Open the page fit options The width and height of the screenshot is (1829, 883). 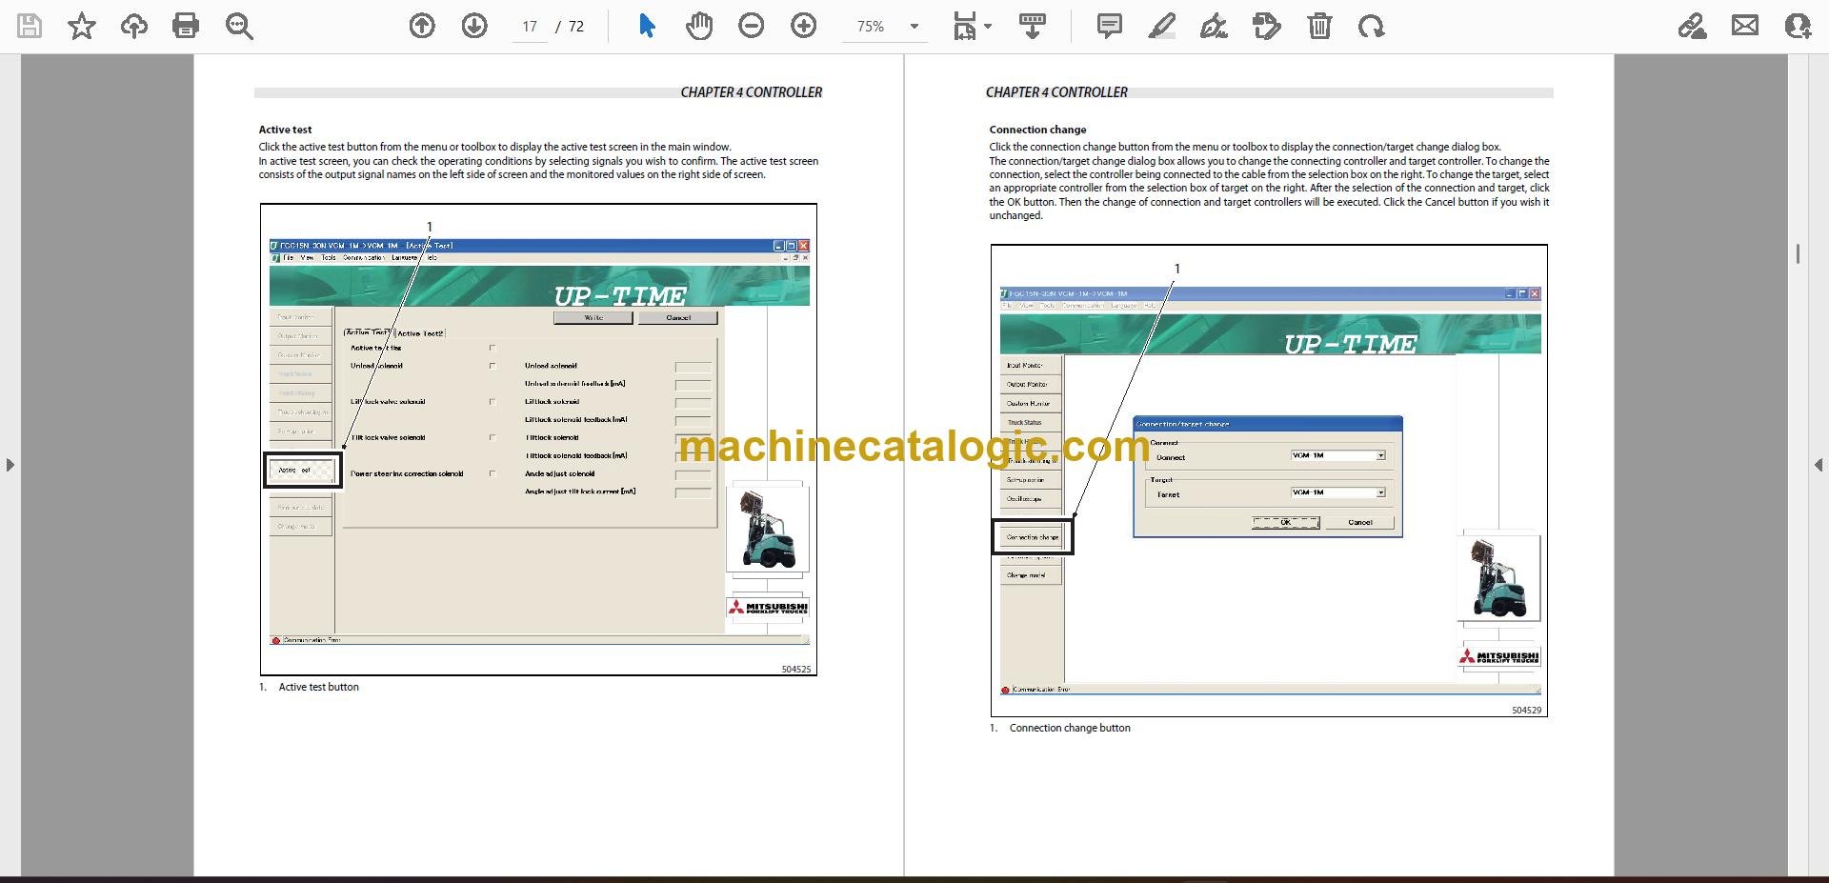[x=972, y=26]
